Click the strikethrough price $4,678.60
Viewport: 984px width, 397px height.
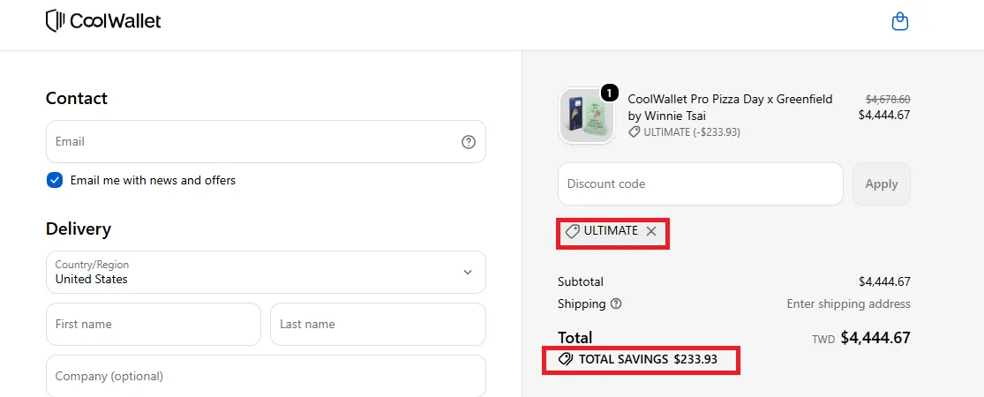point(887,99)
